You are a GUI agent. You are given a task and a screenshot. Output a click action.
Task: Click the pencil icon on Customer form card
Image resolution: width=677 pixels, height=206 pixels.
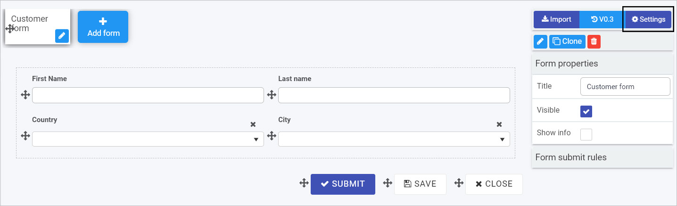[62, 36]
